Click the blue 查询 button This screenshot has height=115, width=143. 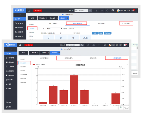point(95,33)
